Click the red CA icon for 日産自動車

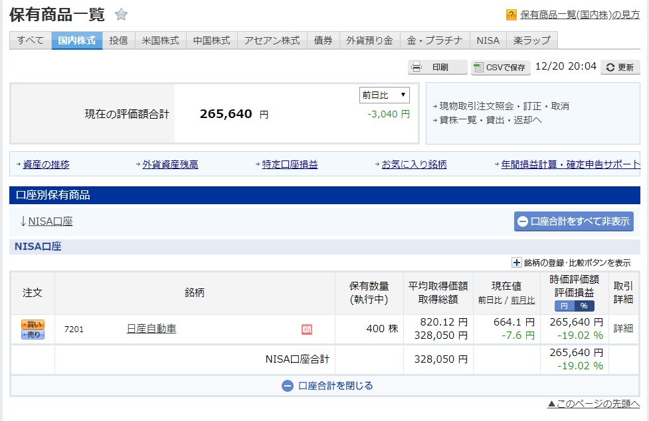(307, 330)
